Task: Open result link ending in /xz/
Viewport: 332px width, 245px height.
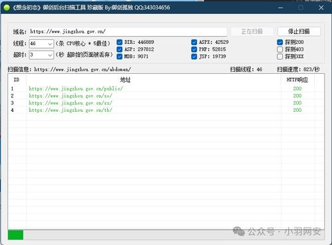Action: point(71,103)
